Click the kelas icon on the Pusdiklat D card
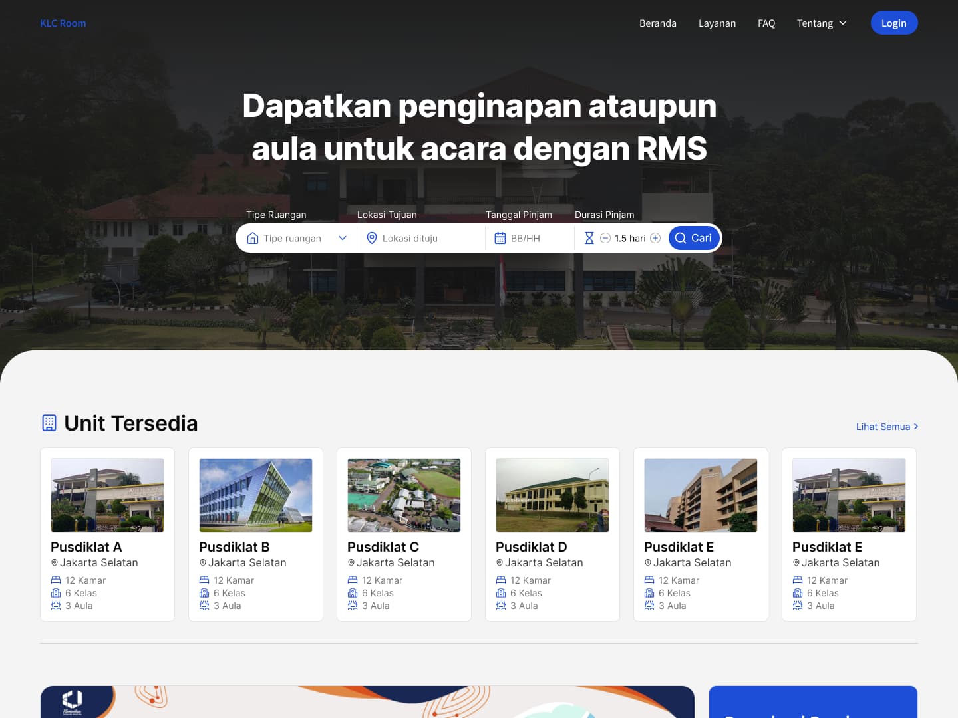Viewport: 958px width, 718px height. pos(500,592)
